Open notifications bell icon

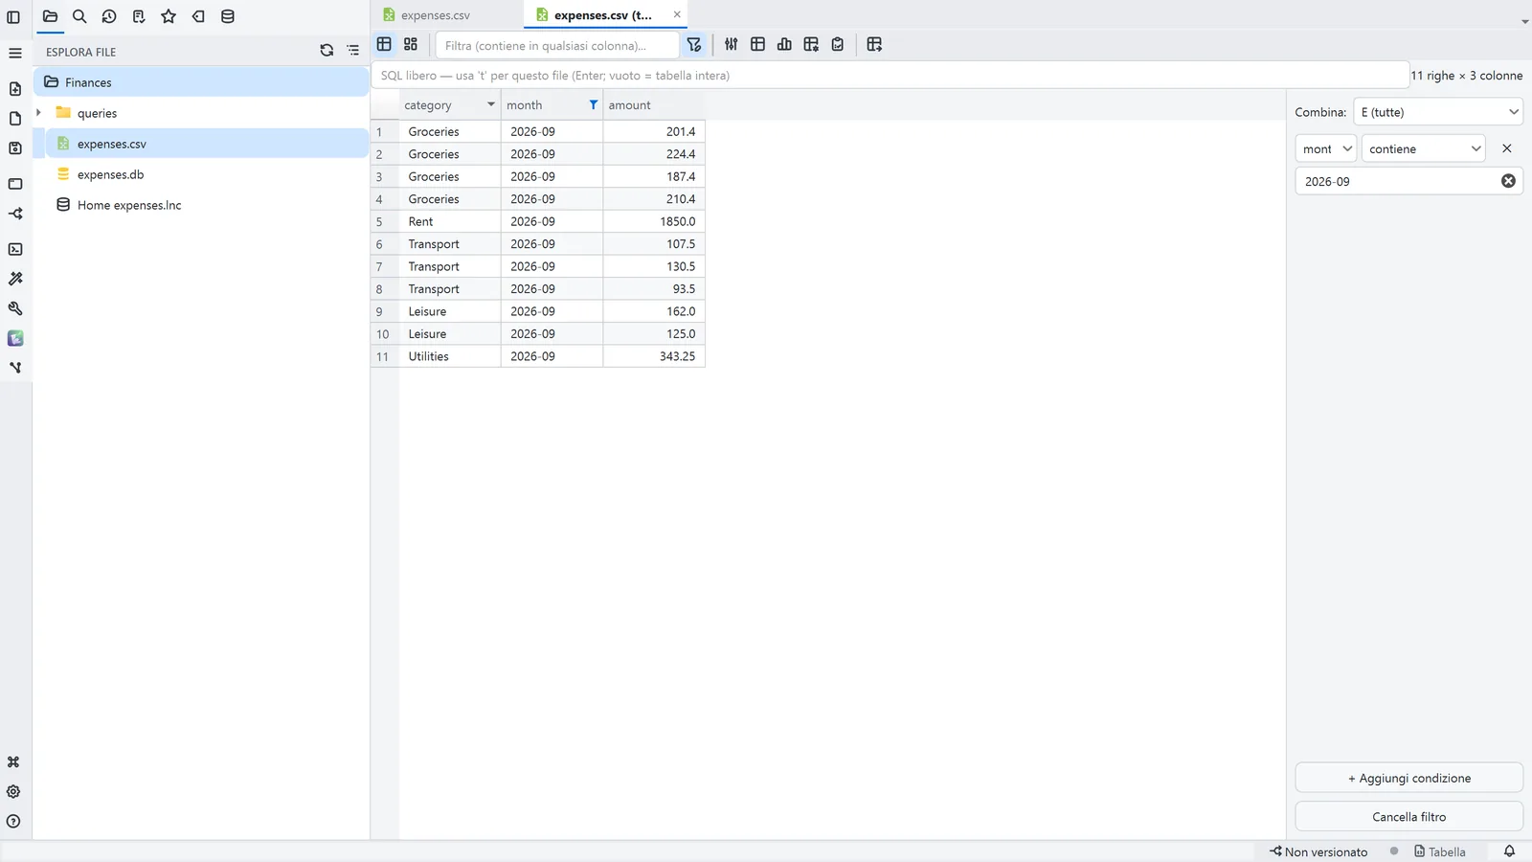click(x=1509, y=851)
